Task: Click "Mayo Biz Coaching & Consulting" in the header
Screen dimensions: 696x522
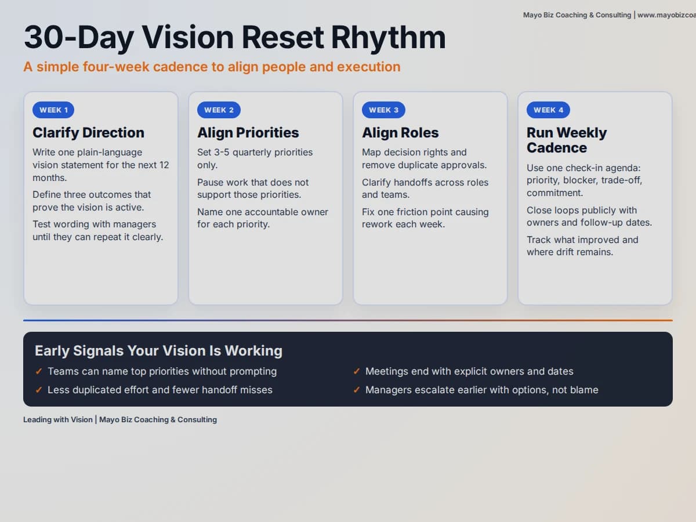Action: point(576,15)
